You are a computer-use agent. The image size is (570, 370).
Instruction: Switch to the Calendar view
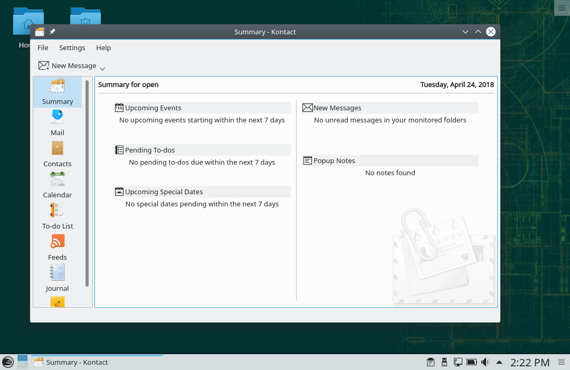57,185
